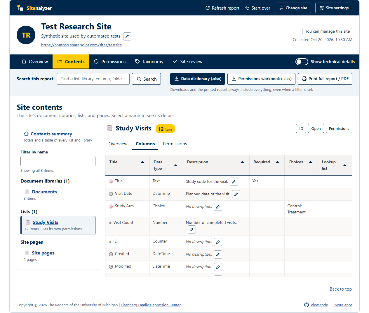Click Start over link
Image resolution: width=369 pixels, height=313 pixels.
(x=258, y=8)
